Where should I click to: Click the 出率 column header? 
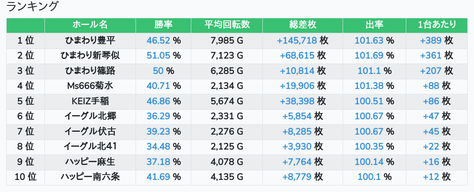pos(374,25)
